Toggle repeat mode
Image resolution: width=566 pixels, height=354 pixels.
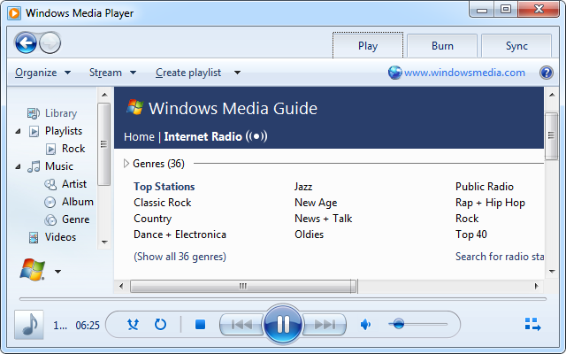(x=160, y=325)
